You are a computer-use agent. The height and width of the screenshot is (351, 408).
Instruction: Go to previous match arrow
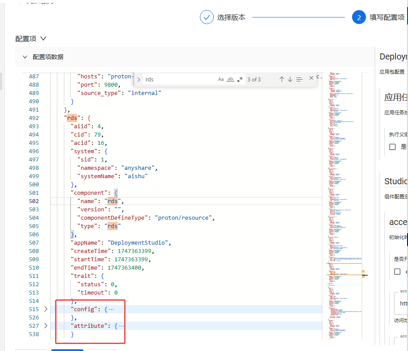point(282,79)
